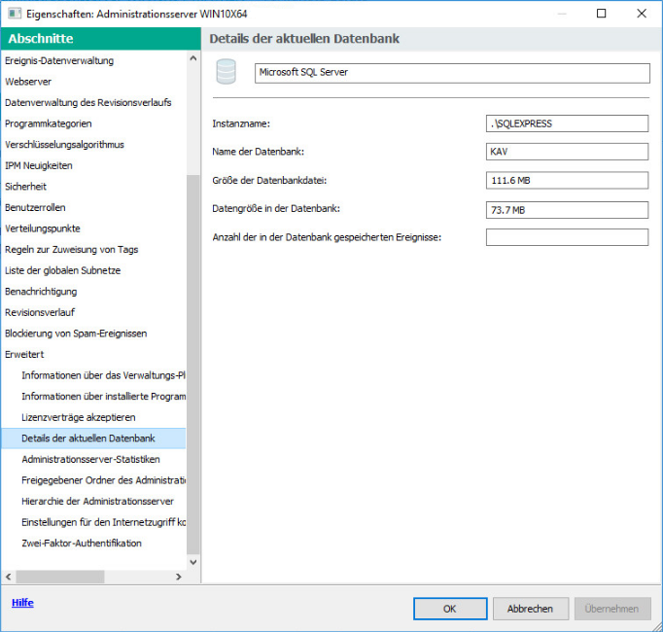Open the Verschlüsselungsalgorithmus section
This screenshot has width=663, height=632.
point(64,145)
